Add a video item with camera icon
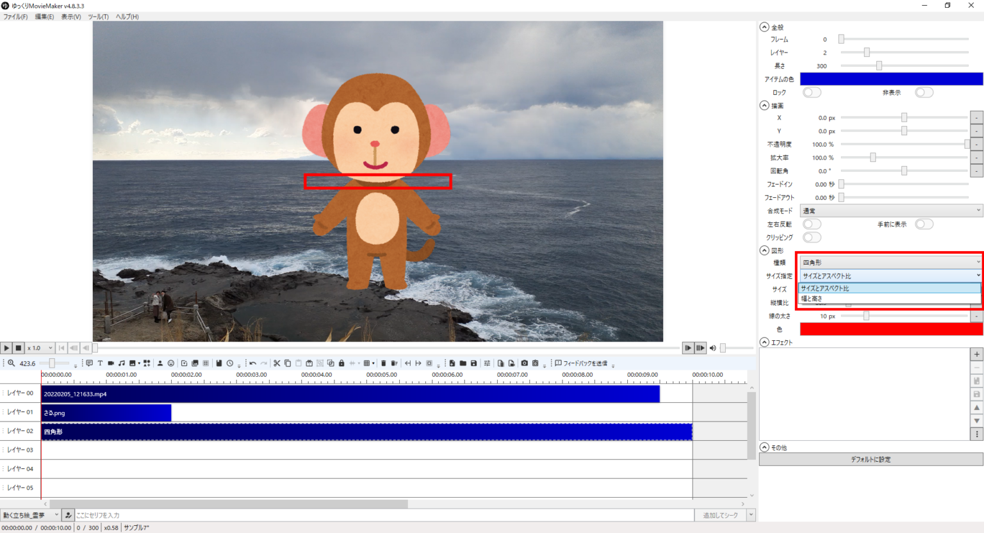Screen dimensions: 984x533 (x=111, y=363)
